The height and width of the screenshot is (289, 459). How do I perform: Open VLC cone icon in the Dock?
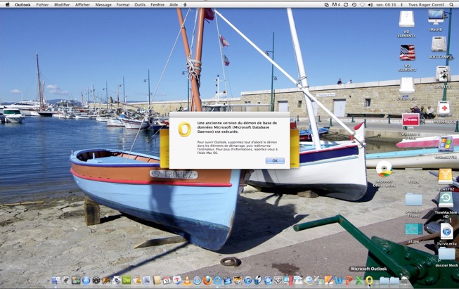187,281
